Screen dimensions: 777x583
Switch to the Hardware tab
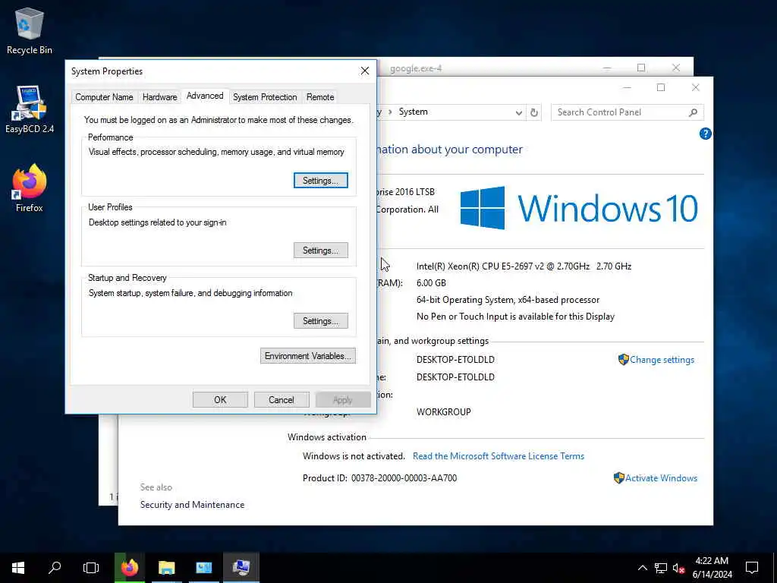(159, 97)
